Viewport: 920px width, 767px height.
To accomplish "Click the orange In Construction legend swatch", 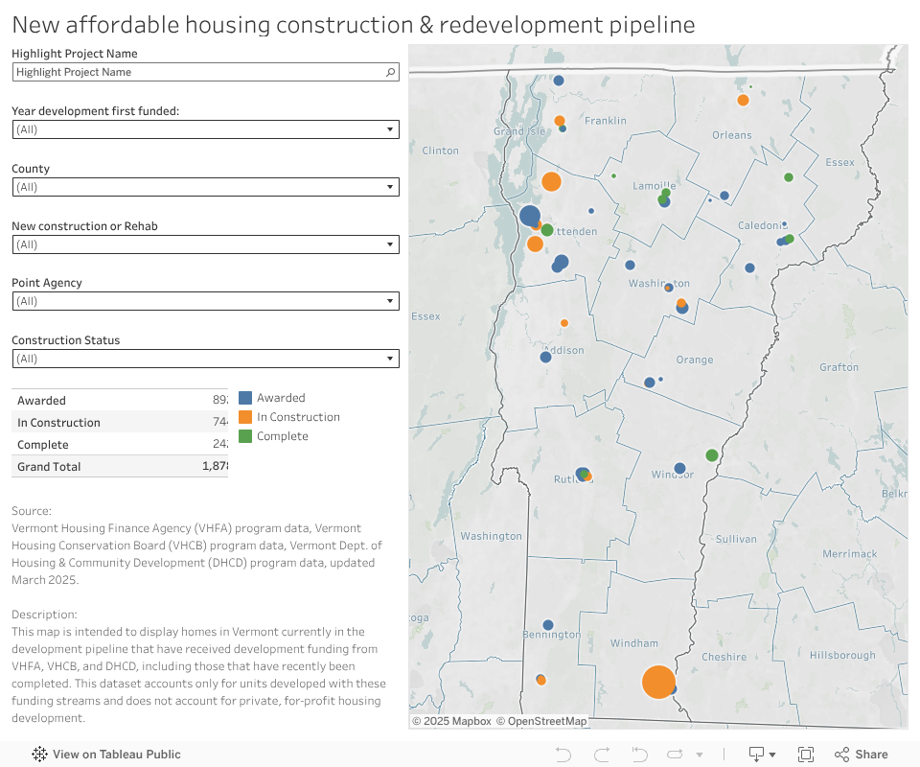I will (x=245, y=417).
